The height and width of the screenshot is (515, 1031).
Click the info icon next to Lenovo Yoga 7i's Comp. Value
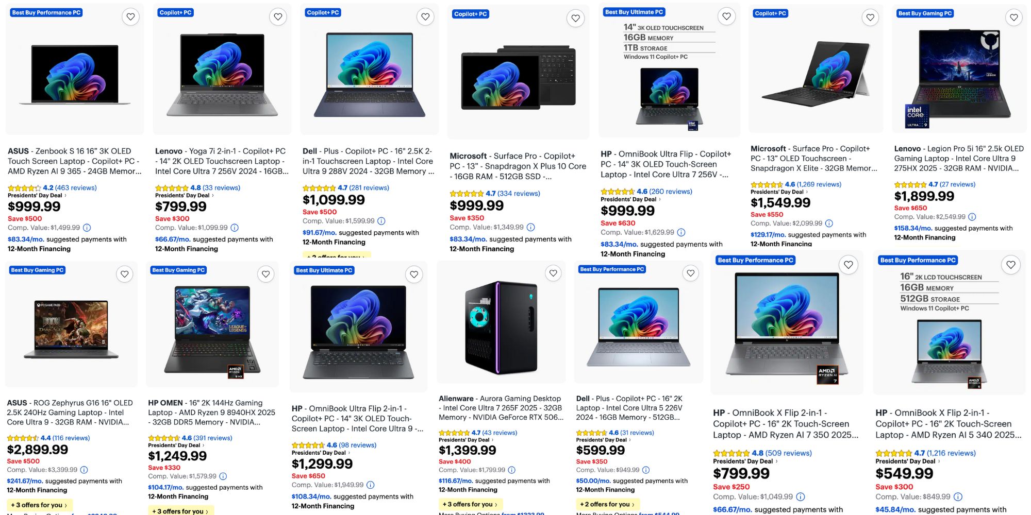click(x=235, y=227)
